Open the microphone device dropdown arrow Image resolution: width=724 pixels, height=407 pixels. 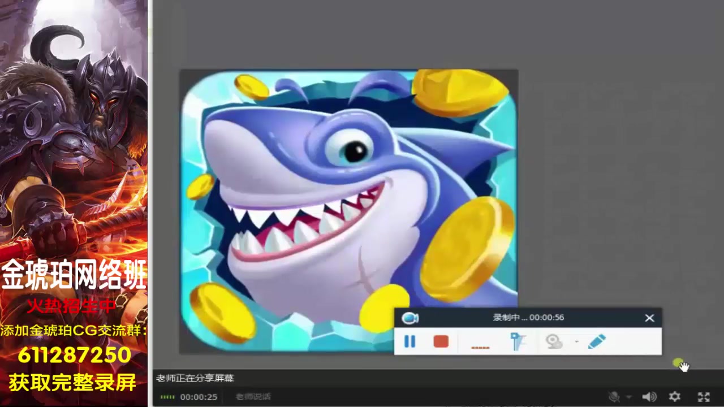628,397
